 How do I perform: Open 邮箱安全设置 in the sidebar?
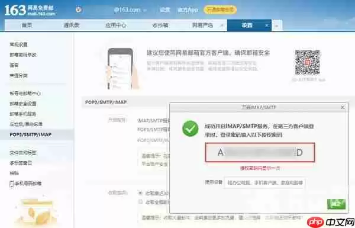(x=23, y=104)
